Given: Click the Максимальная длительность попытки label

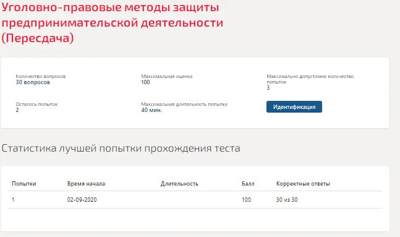Looking at the screenshot, I should pyautogui.click(x=184, y=104).
